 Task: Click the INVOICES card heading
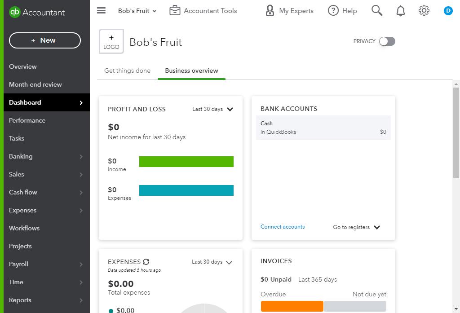(x=276, y=261)
